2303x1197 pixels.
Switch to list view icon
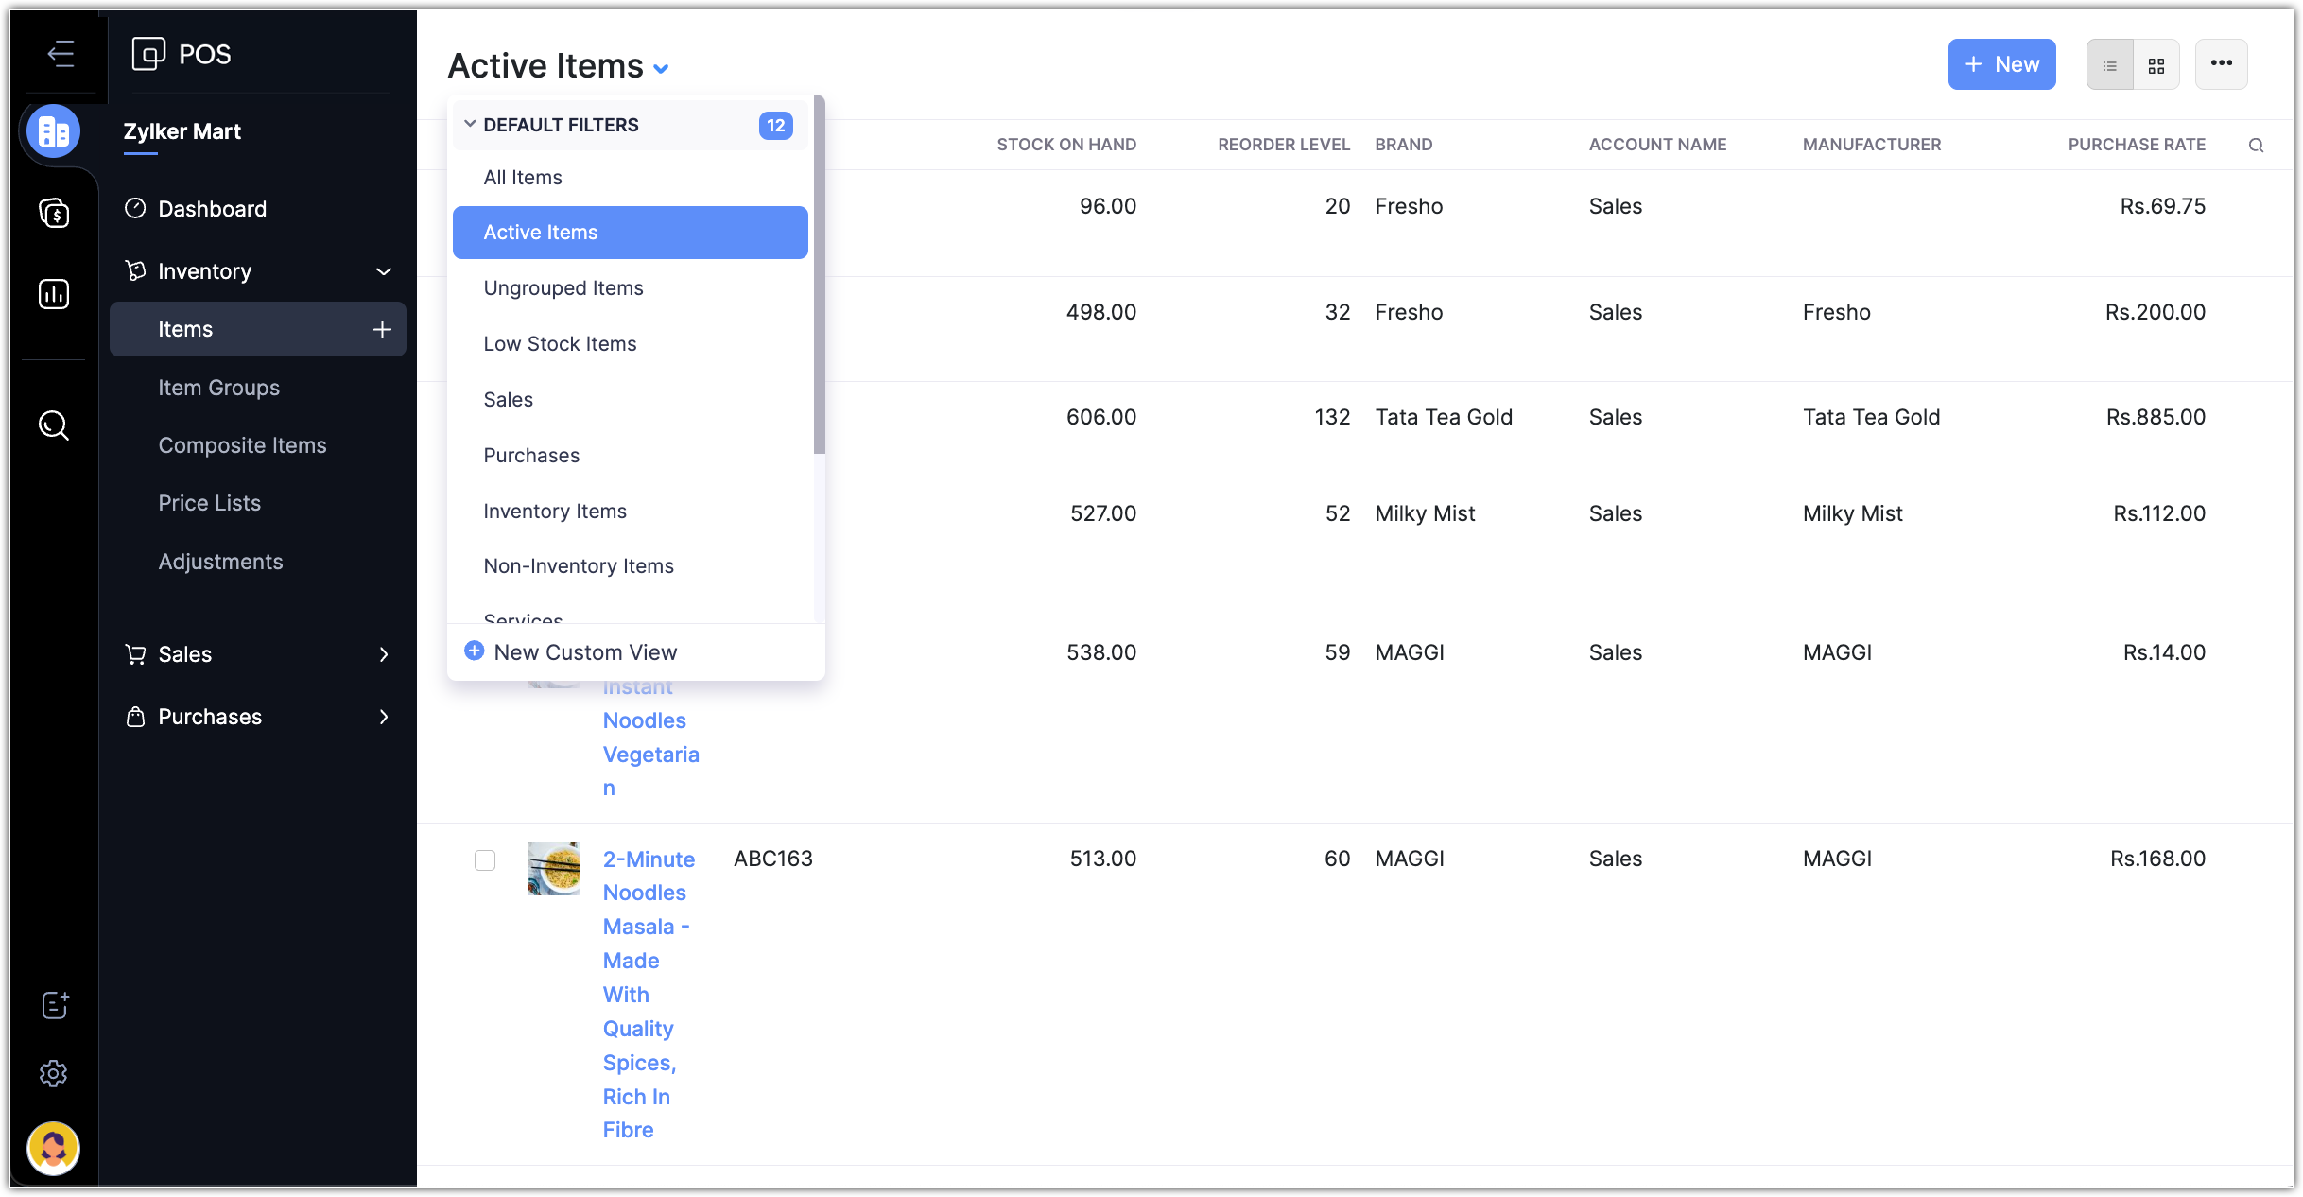click(x=2110, y=65)
